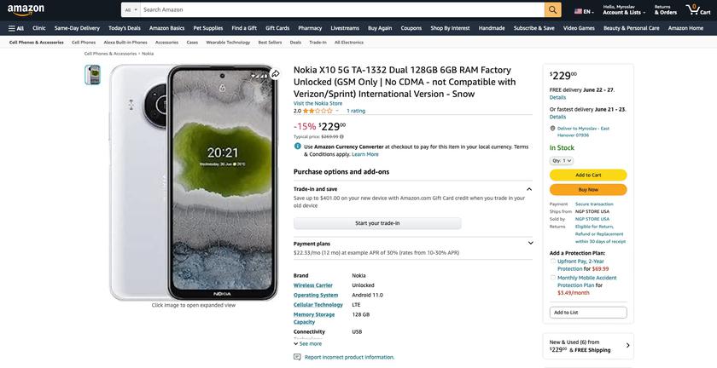Click the Amazon logo
Image resolution: width=717 pixels, height=368 pixels.
[x=26, y=10]
